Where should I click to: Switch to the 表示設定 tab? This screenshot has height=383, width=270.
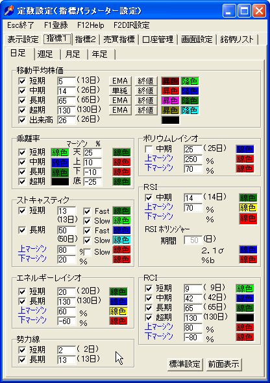pos(23,40)
